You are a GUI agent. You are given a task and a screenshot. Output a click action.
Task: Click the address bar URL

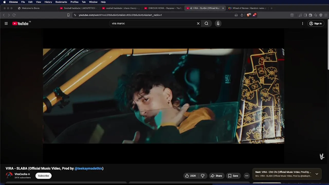(120, 15)
